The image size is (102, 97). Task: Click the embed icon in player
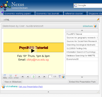16,76
